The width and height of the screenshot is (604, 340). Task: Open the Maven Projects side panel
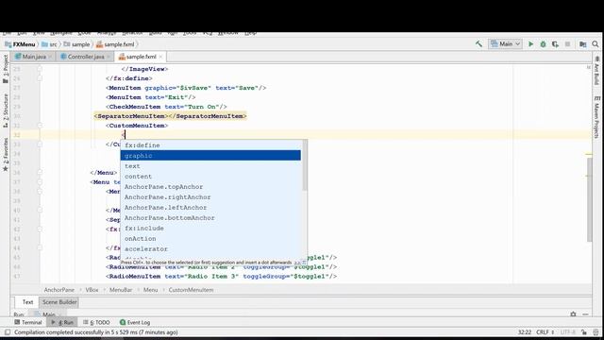pyautogui.click(x=596, y=117)
